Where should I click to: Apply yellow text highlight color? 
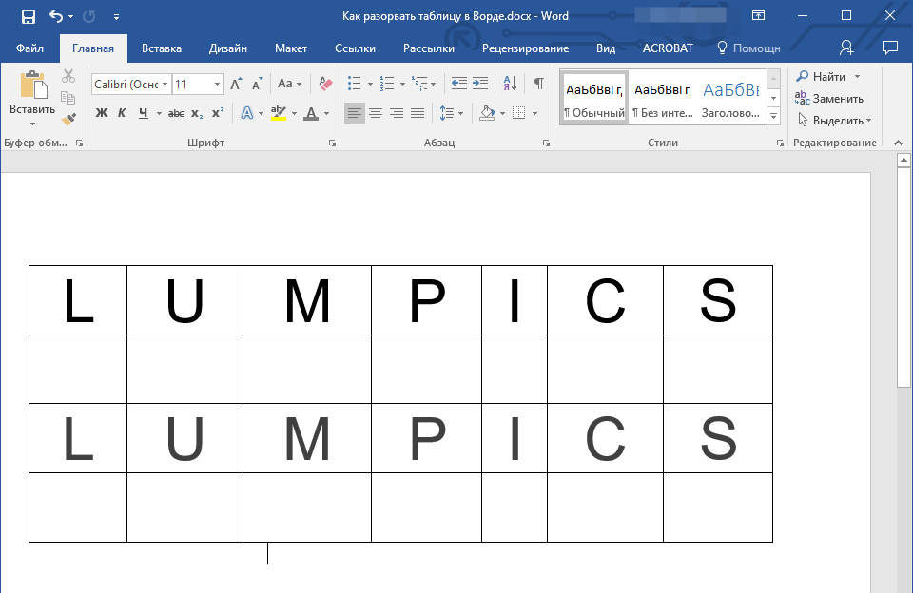pos(278,113)
